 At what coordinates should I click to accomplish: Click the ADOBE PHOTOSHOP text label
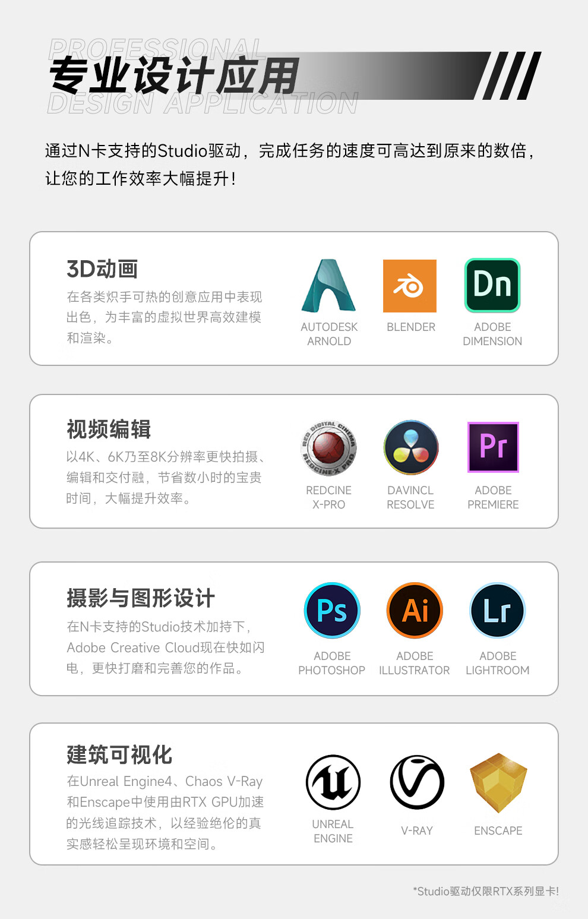tap(331, 663)
